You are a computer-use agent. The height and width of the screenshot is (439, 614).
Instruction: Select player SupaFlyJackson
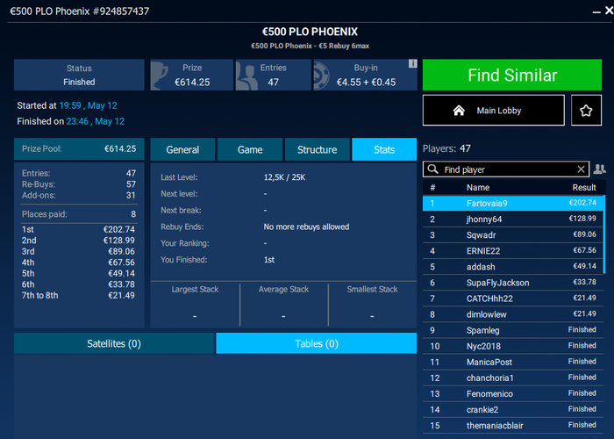click(513, 283)
